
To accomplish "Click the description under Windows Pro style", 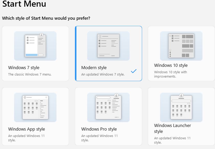I will point(99,138).
